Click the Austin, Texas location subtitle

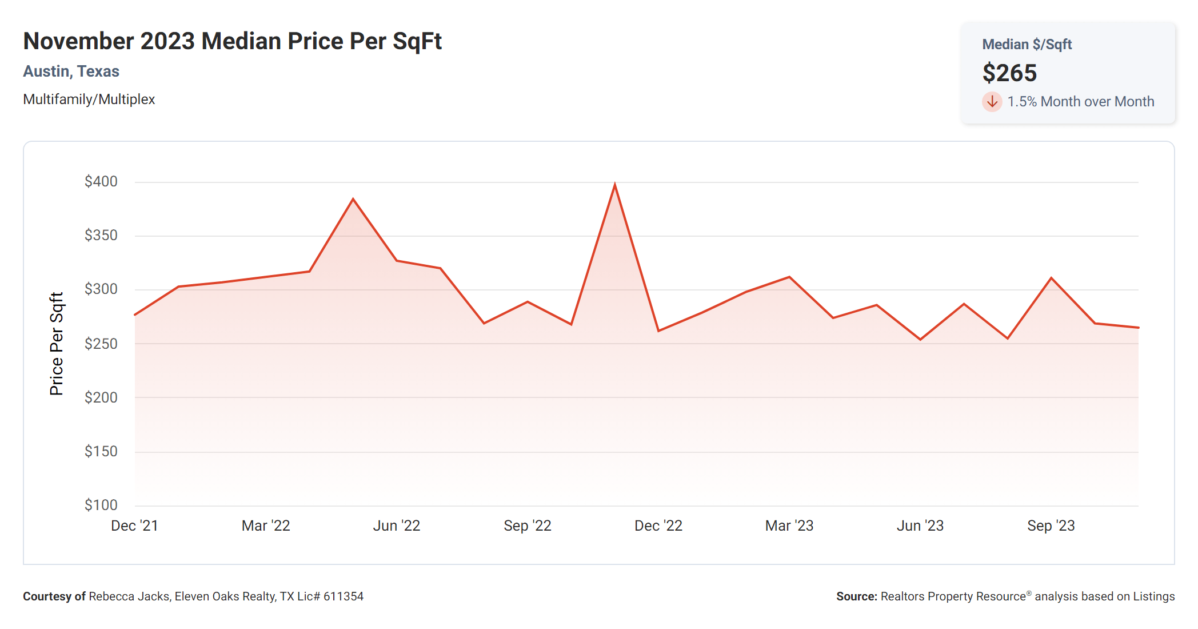tap(71, 71)
